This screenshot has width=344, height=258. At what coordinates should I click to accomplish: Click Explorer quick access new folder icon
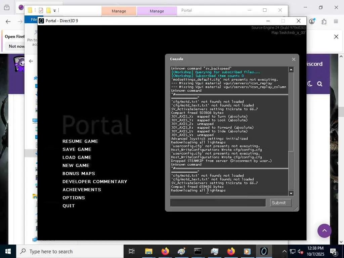click(48, 10)
